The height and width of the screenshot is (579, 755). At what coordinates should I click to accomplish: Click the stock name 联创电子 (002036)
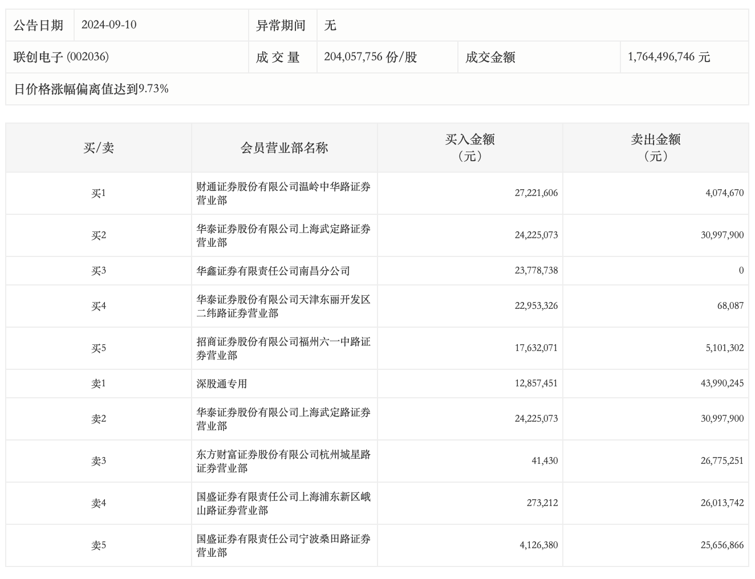[x=61, y=57]
